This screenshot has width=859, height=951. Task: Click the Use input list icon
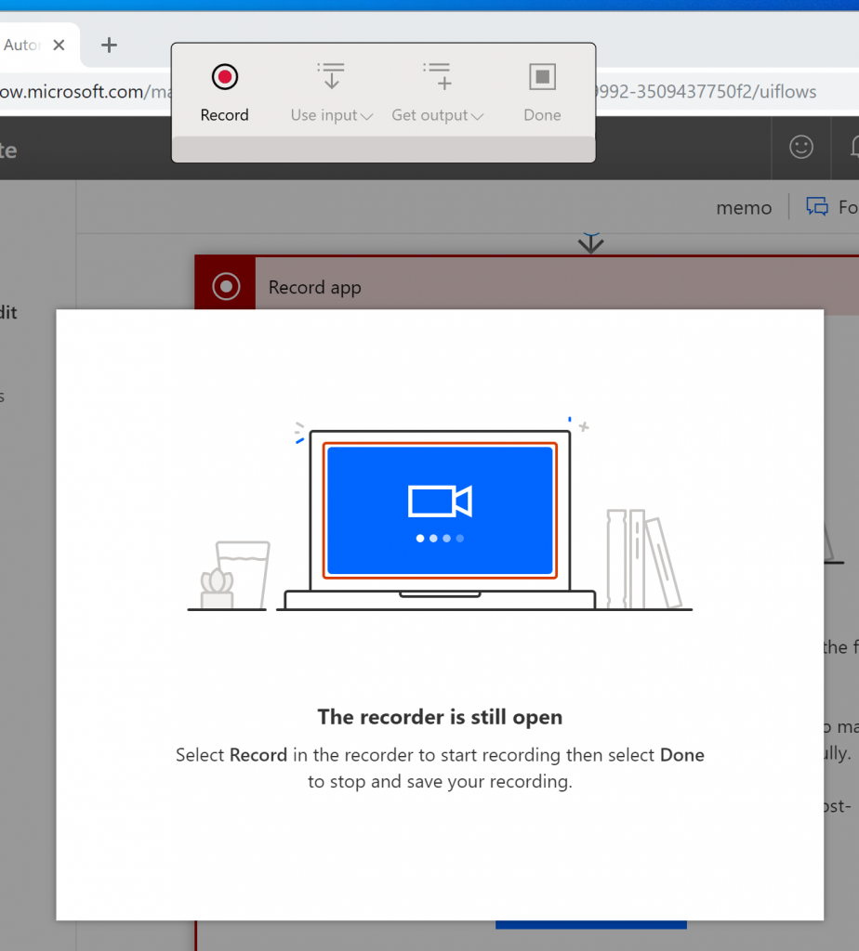331,77
